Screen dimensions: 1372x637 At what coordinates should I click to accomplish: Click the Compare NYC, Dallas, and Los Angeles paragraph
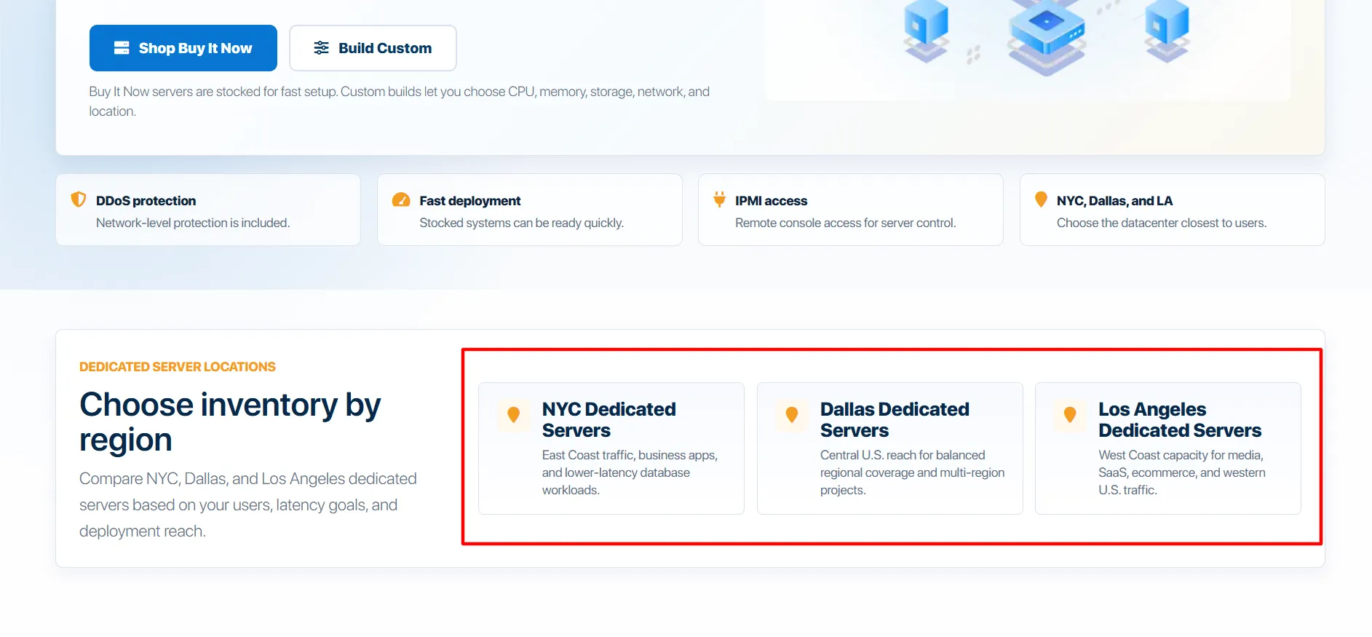pyautogui.click(x=248, y=505)
